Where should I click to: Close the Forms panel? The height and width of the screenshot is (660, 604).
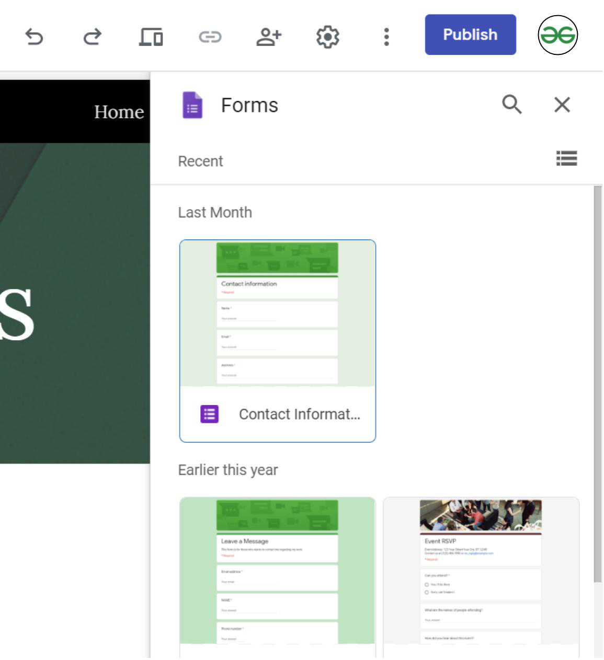(562, 105)
